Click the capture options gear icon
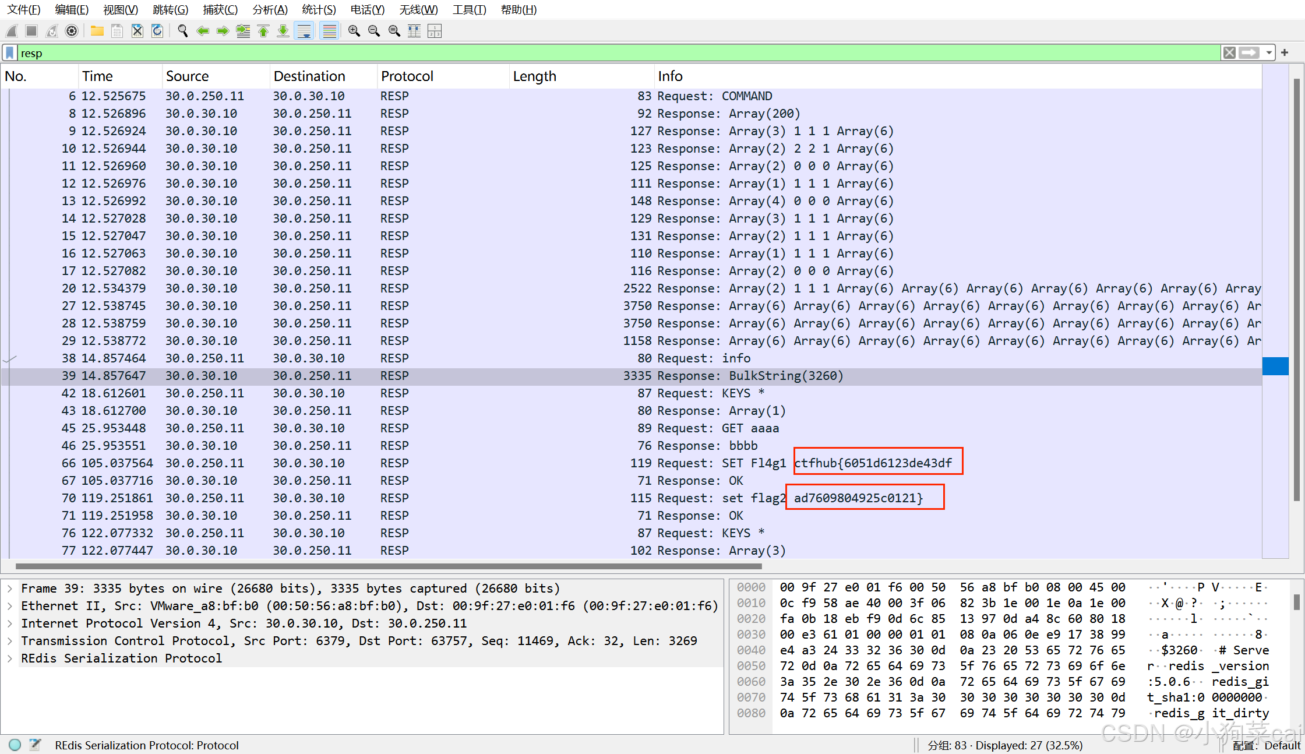The width and height of the screenshot is (1305, 754). point(72,31)
